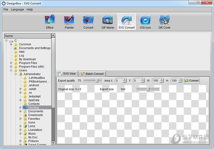Screen dimensions: 214x149
Task: Click the Documents and Settings shortcut icon
Action: [x=16, y=48]
